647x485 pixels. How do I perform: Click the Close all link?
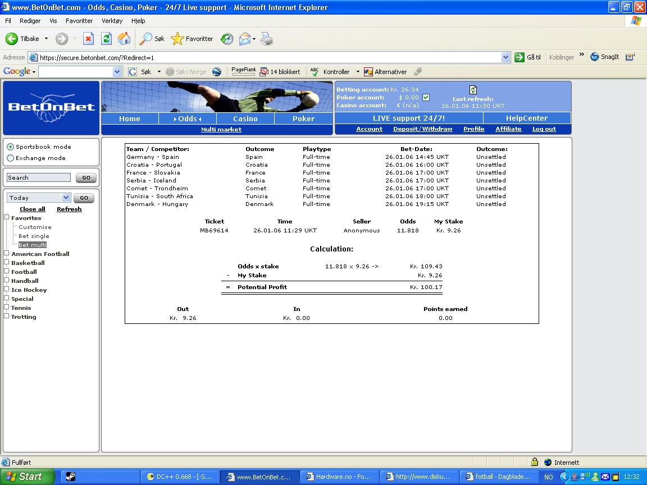click(33, 209)
